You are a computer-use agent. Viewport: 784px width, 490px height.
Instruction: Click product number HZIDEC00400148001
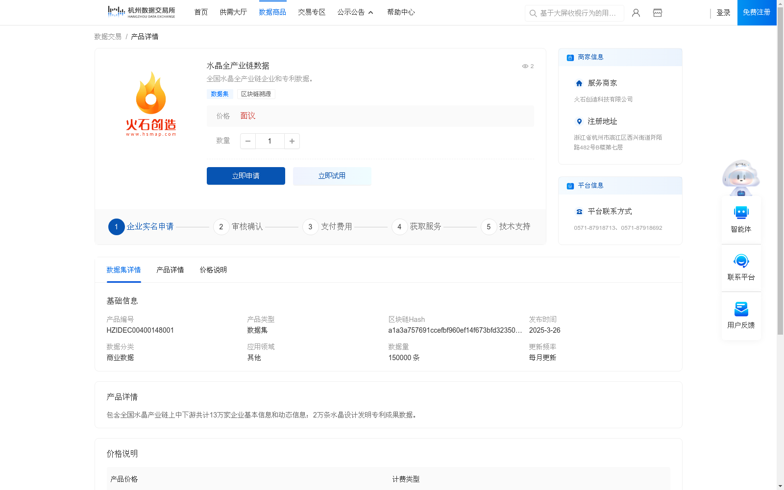coord(140,330)
